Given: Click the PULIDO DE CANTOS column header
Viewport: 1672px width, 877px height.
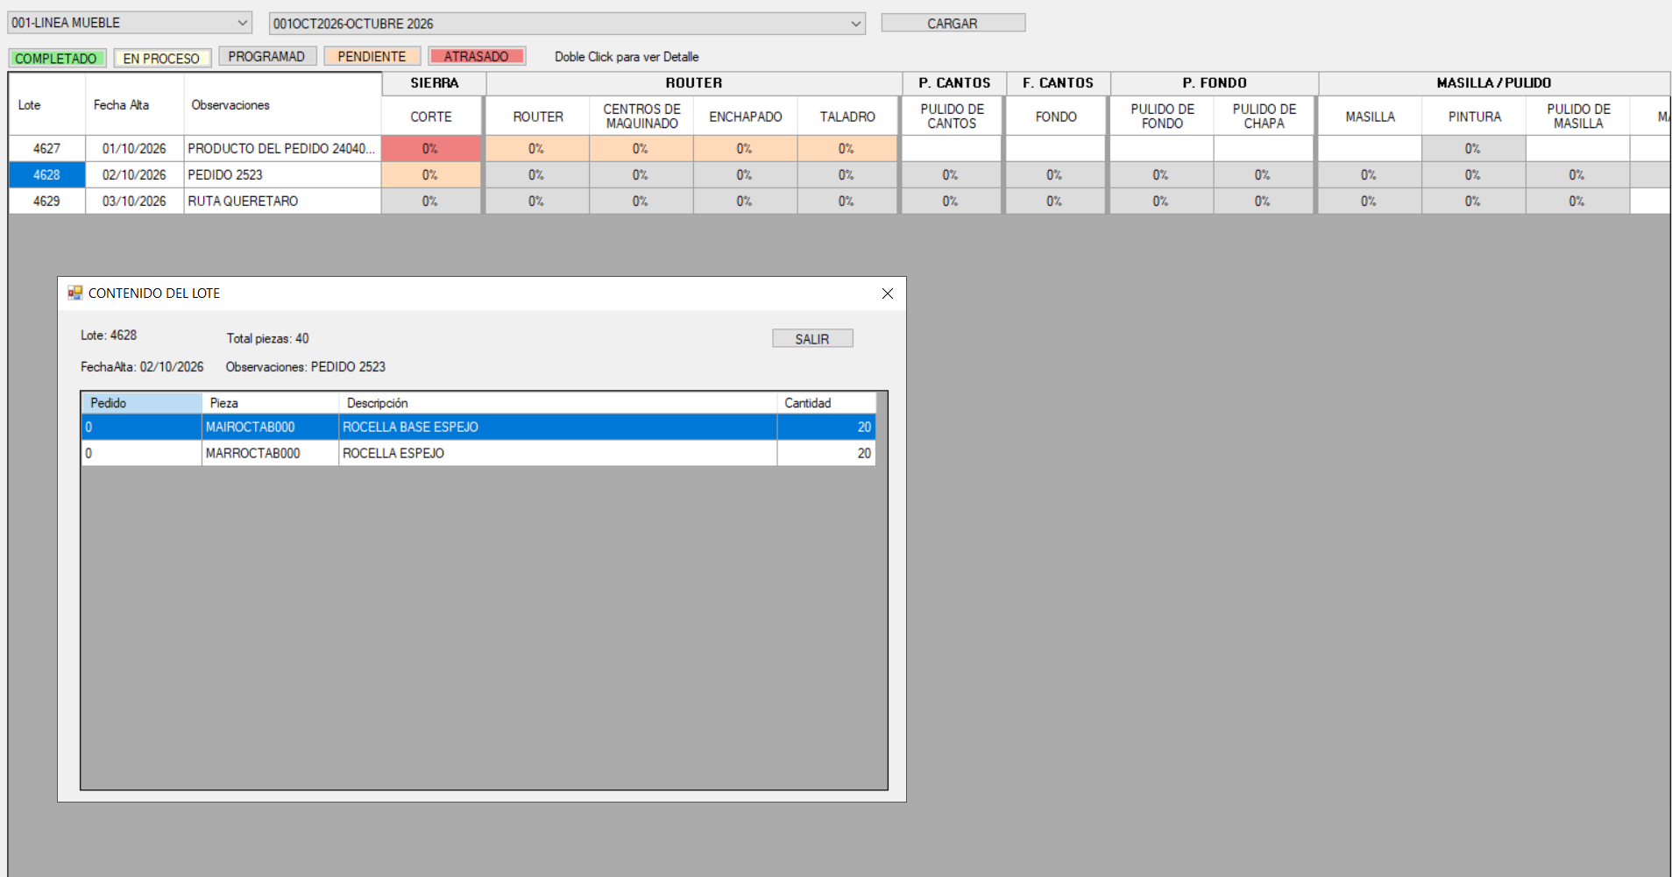Looking at the screenshot, I should pos(952,117).
